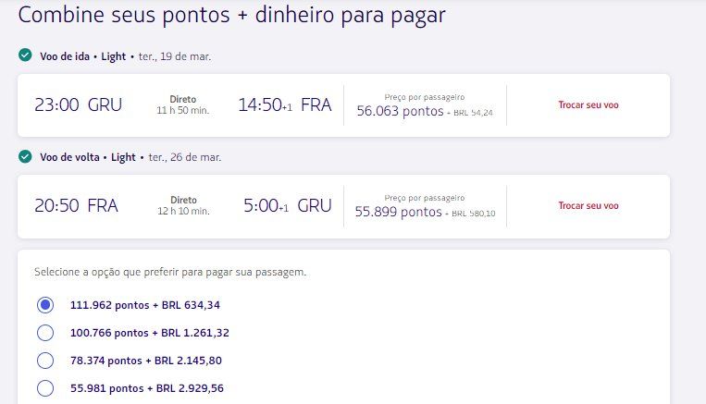Click the Selecione a opção instruction text
The width and height of the screenshot is (706, 404).
click(x=170, y=272)
